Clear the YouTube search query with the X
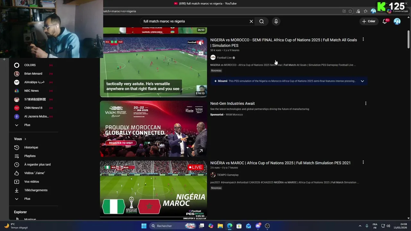This screenshot has width=411, height=231. [251, 21]
